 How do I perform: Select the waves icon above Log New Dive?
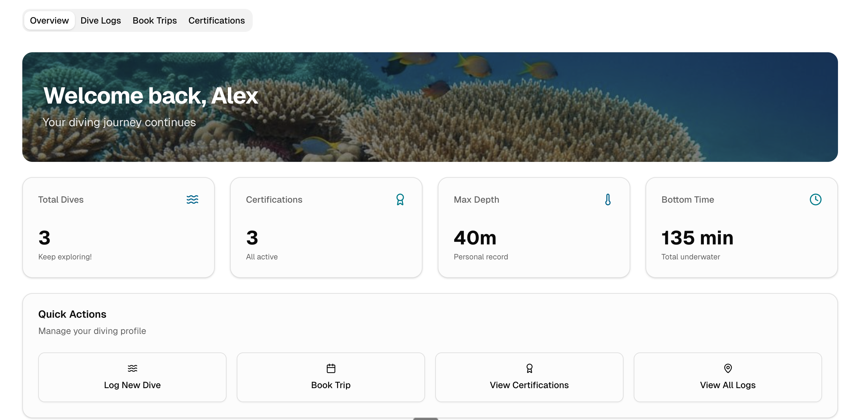(132, 368)
